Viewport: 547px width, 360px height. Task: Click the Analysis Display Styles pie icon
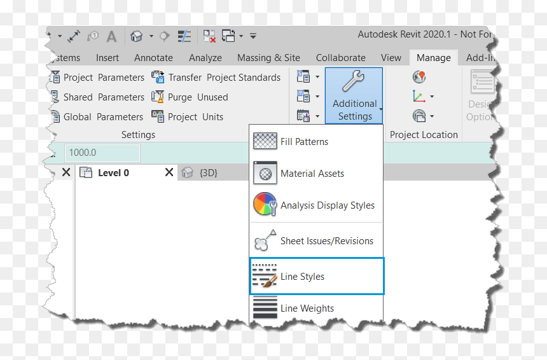click(x=265, y=204)
